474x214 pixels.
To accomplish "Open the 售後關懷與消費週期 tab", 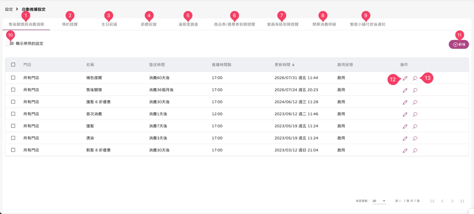I will [26, 24].
